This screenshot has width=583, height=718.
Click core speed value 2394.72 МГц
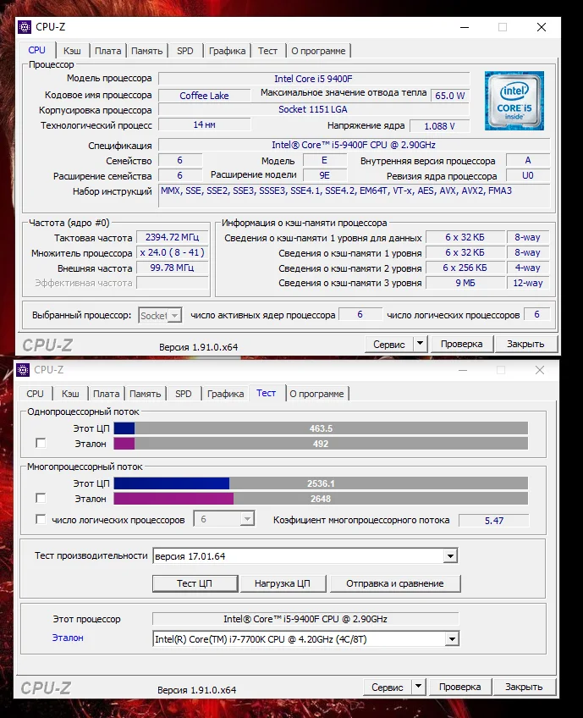(x=172, y=237)
